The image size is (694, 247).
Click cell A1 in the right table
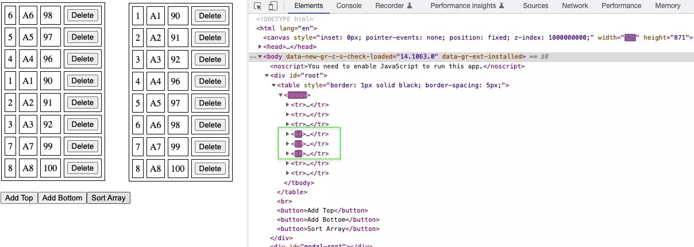156,16
